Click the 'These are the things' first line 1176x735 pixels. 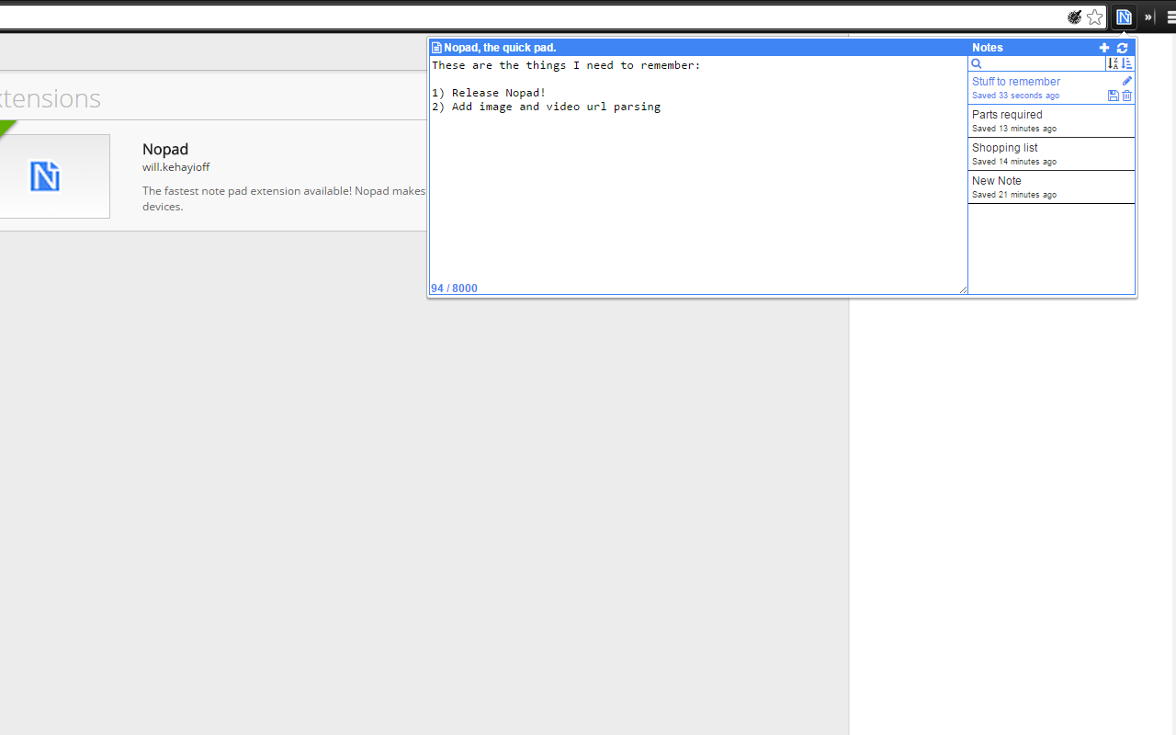566,65
